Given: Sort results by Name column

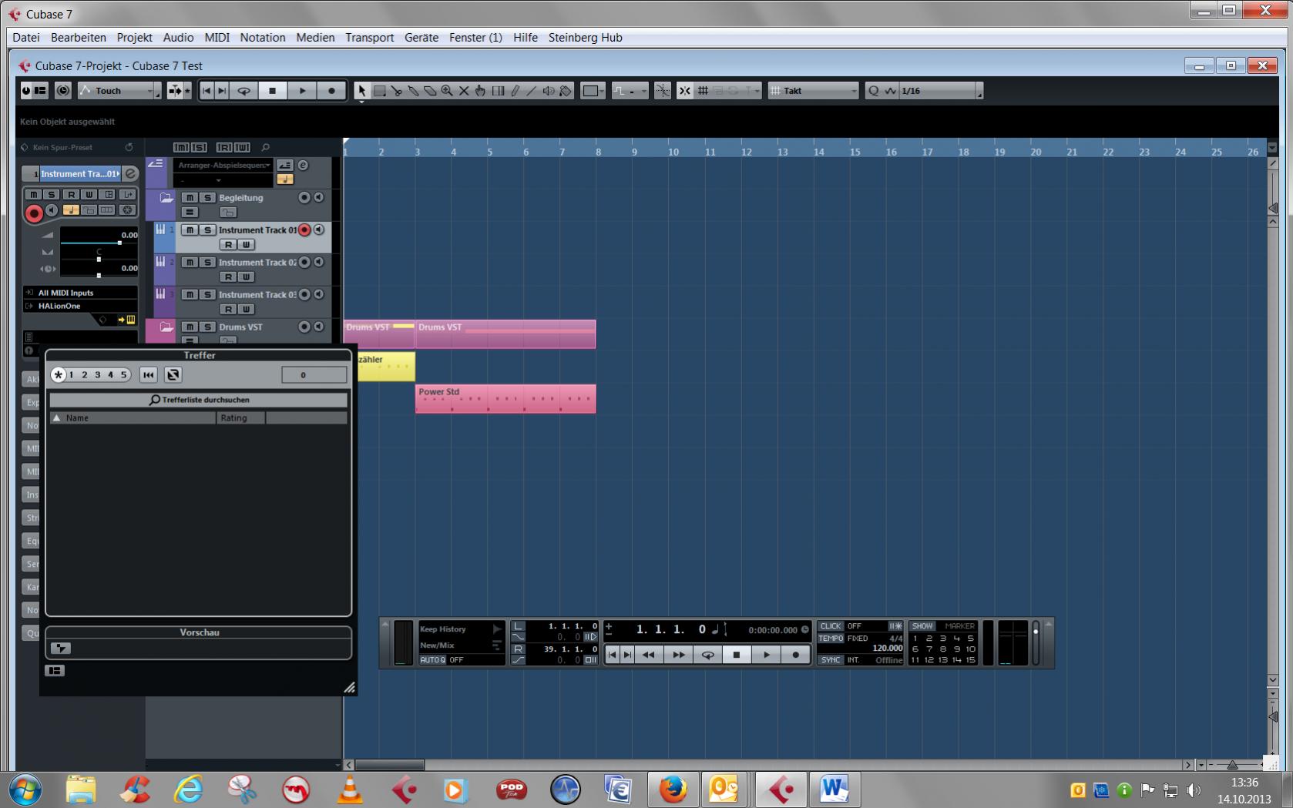Looking at the screenshot, I should click(133, 417).
